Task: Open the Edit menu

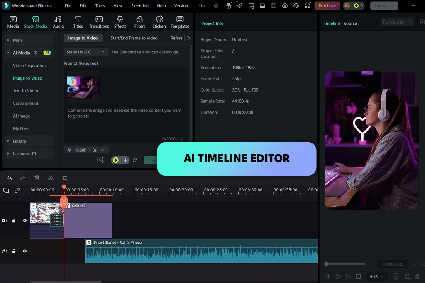Action: 83,6
